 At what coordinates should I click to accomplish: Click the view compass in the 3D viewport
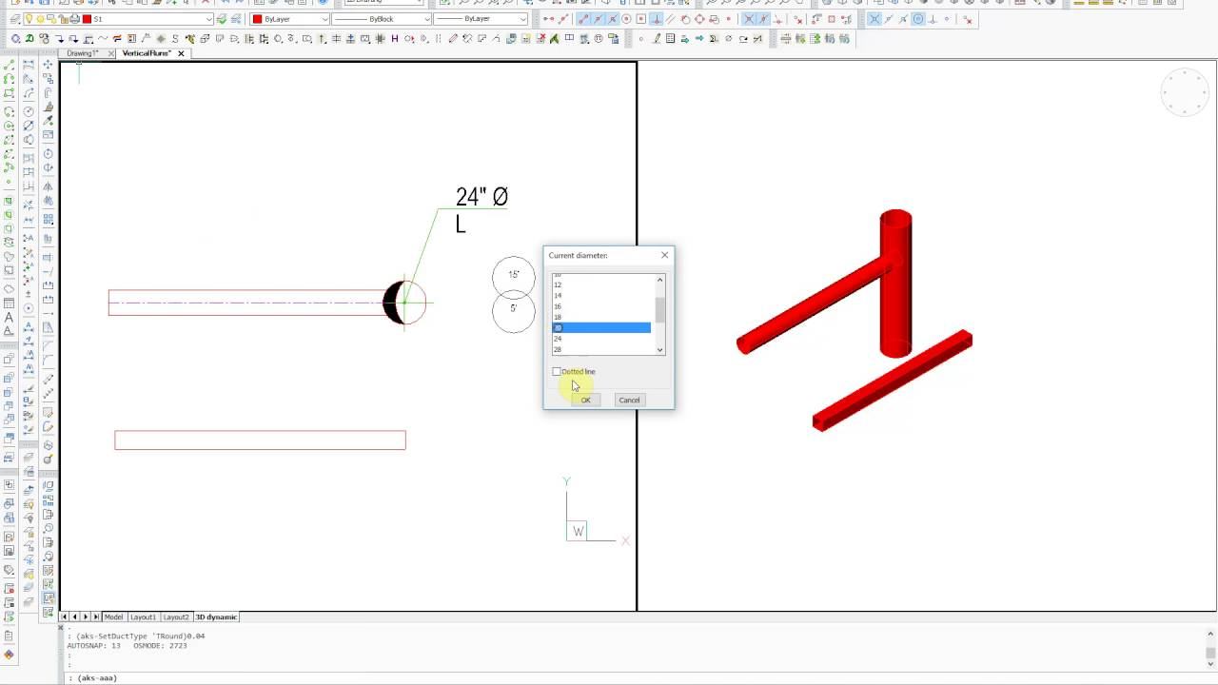pos(1185,92)
